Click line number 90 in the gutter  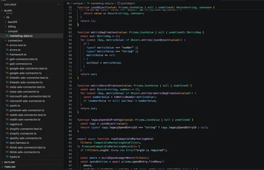(70, 139)
